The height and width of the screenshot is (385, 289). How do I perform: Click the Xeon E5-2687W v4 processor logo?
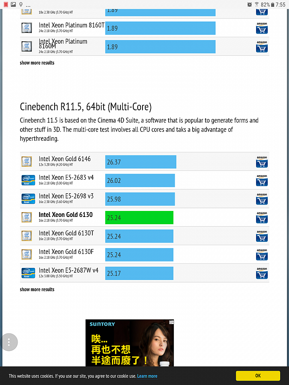(x=28, y=273)
